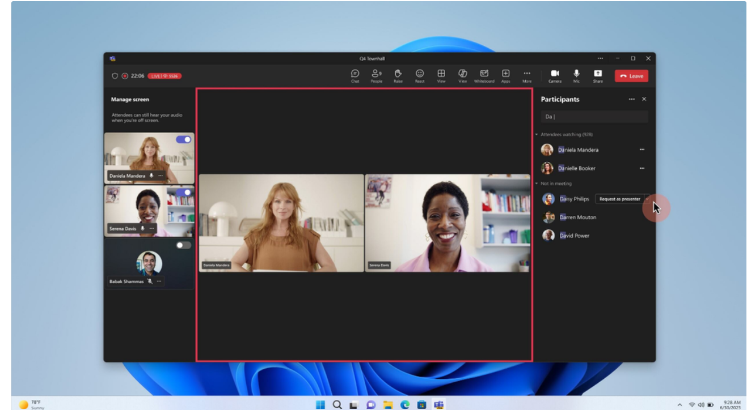The image size is (747, 410).
Task: Raise your hand with the Raise icon
Action: point(398,76)
